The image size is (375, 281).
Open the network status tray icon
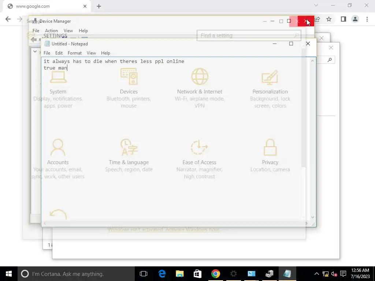coord(326,274)
